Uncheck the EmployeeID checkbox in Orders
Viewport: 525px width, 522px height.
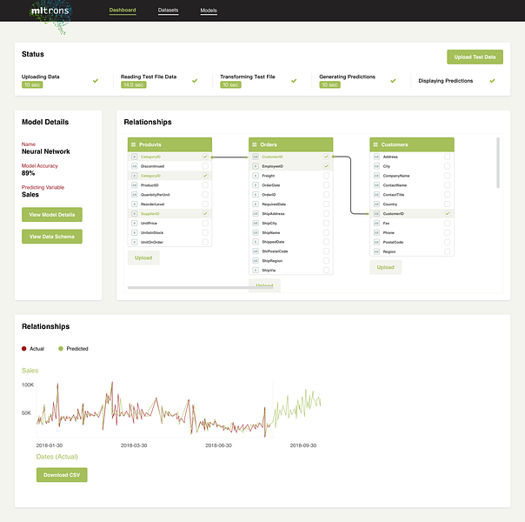326,166
